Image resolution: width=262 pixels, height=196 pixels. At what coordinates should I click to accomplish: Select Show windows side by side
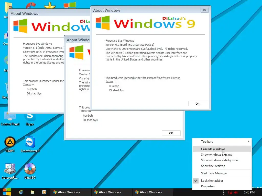222,160
